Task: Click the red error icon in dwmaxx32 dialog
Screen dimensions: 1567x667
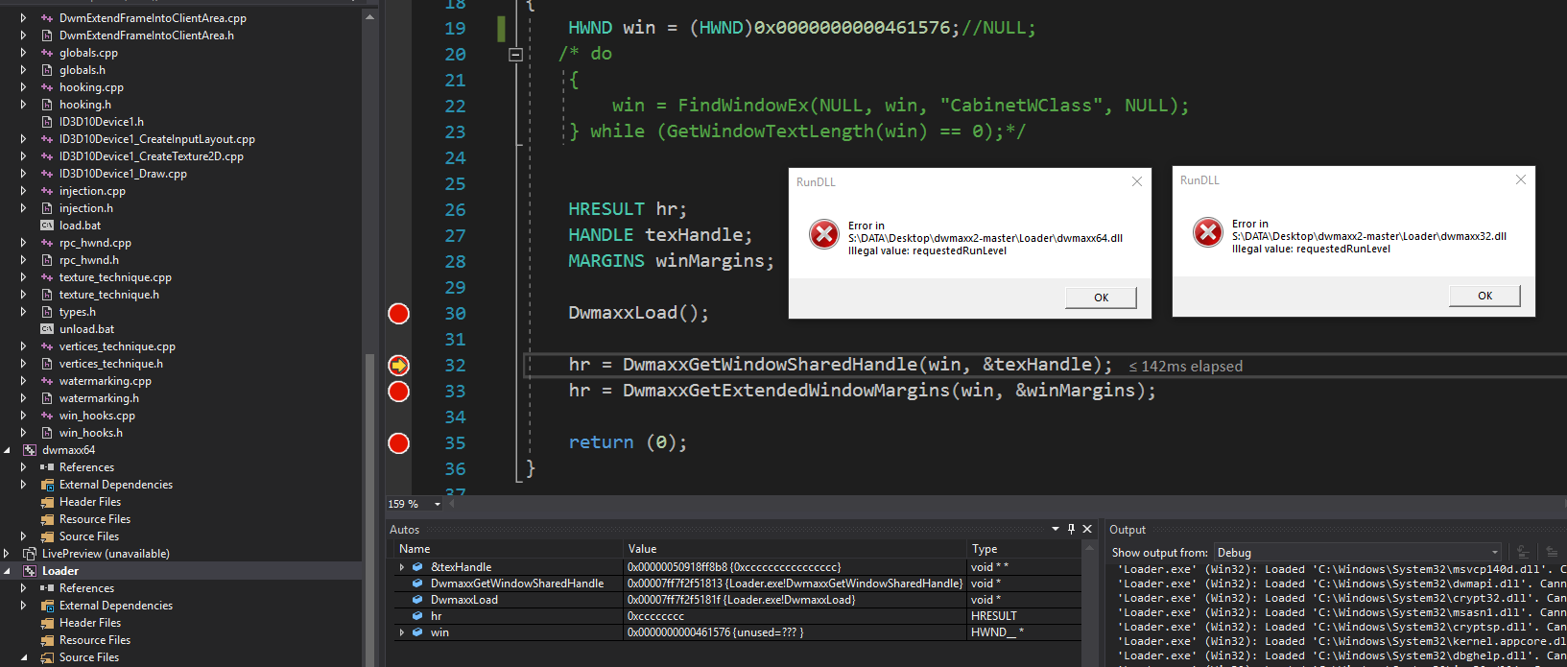Action: coord(1208,232)
